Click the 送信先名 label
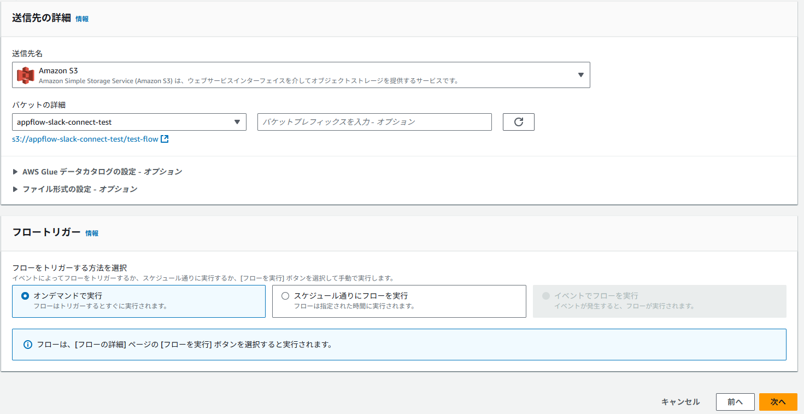The width and height of the screenshot is (804, 414). (x=27, y=54)
